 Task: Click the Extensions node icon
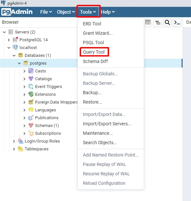[x=31, y=94]
